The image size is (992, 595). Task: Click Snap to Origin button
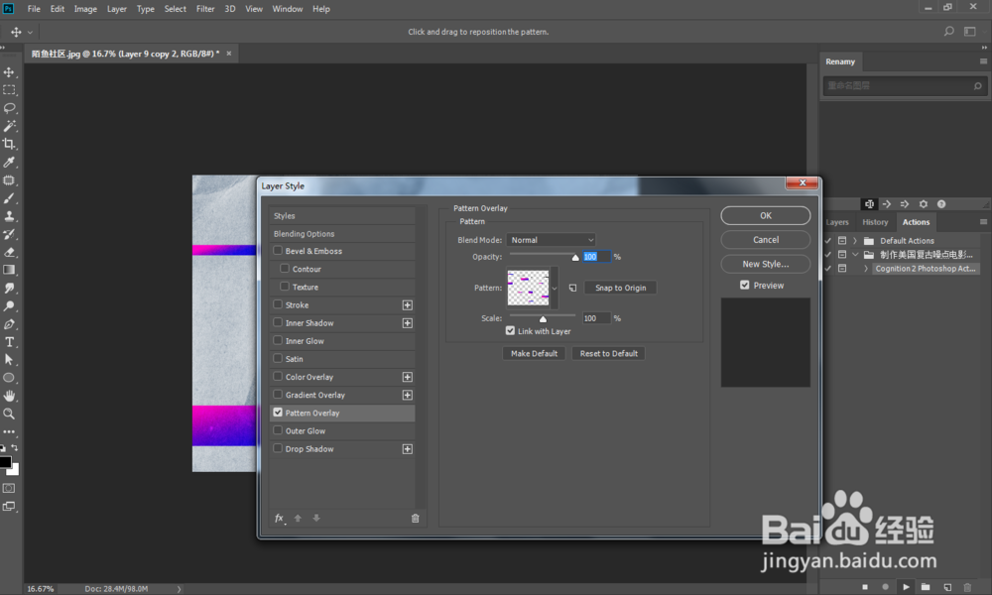pyautogui.click(x=620, y=288)
